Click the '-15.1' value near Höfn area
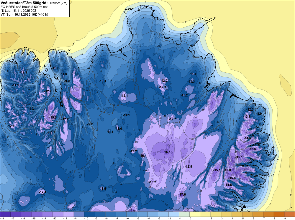Viewport: 295px width, 220px height. click(217, 170)
